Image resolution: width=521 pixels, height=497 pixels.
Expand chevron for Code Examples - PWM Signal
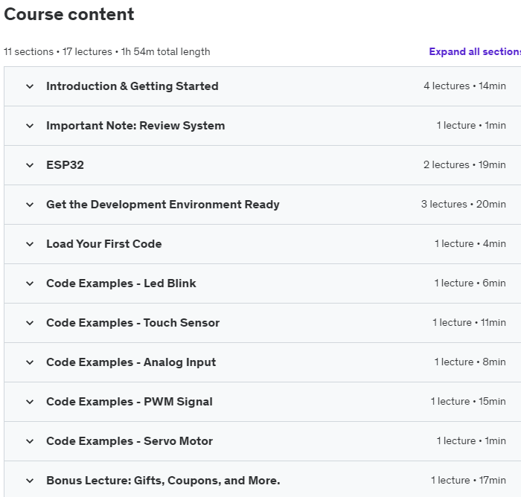coord(30,402)
